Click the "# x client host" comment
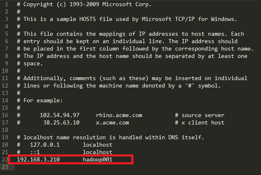261x175 pixels. 200,122
